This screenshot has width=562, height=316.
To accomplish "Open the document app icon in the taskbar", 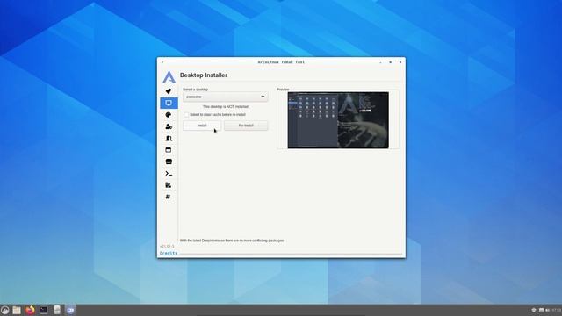I will pyautogui.click(x=57, y=310).
